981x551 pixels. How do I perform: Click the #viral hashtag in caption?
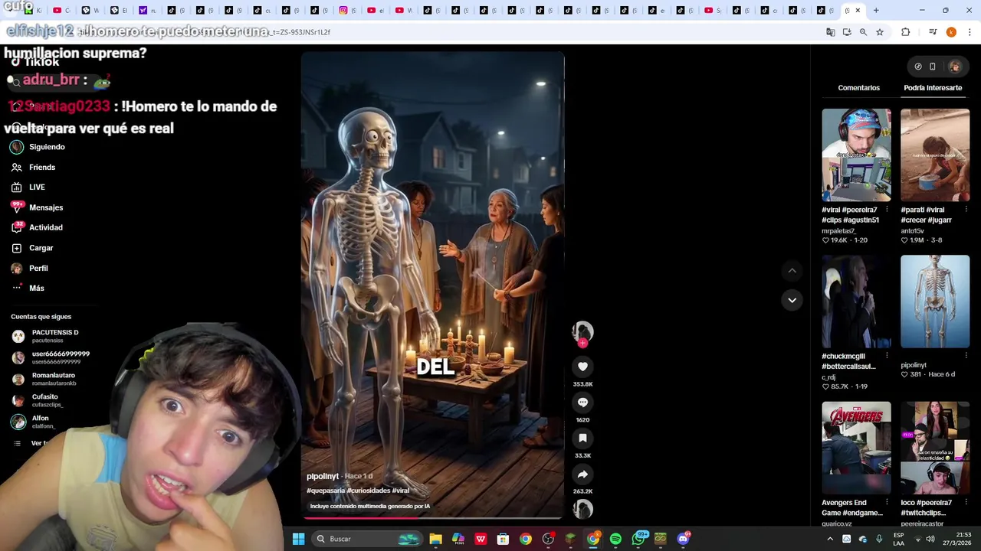401,491
